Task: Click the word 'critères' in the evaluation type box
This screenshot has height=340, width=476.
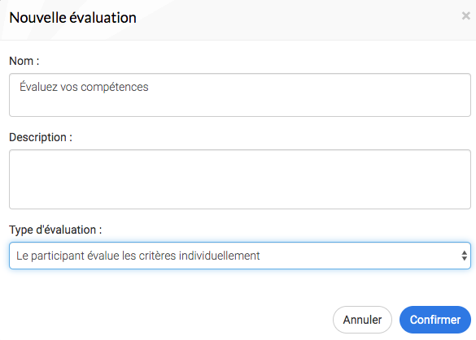Action: pos(157,256)
